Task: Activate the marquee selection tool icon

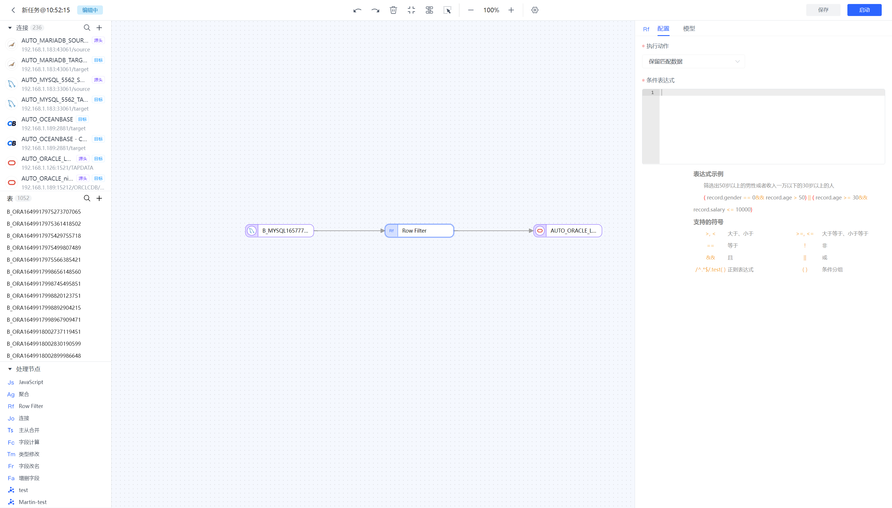Action: tap(447, 10)
